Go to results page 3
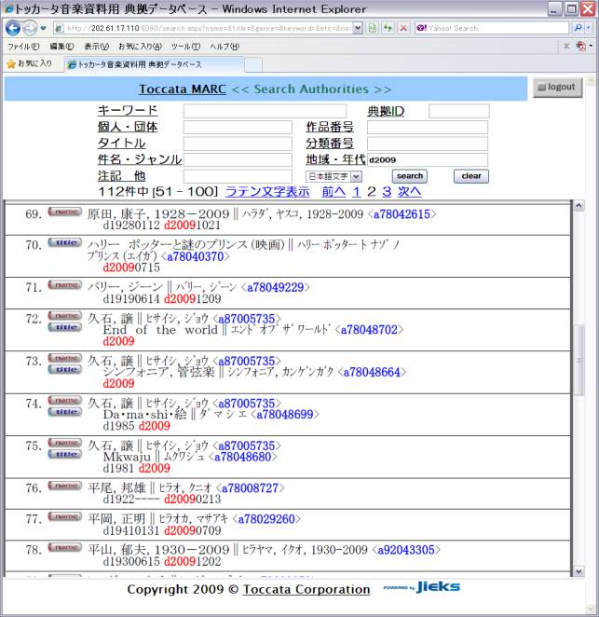This screenshot has height=617, width=599. 387,192
